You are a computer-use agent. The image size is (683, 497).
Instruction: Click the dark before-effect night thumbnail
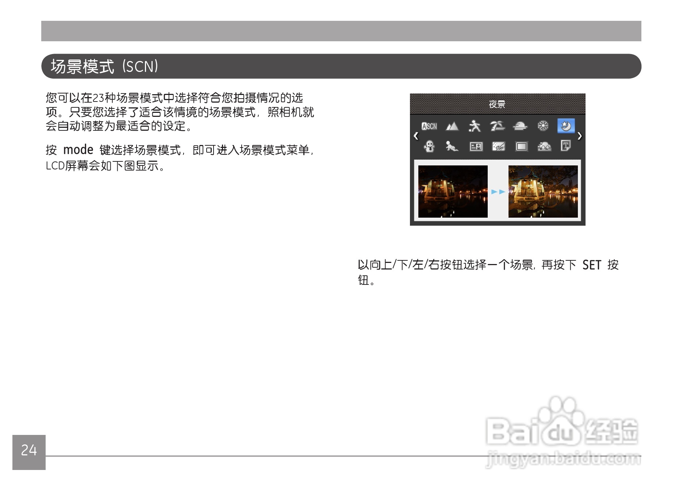coord(453,191)
